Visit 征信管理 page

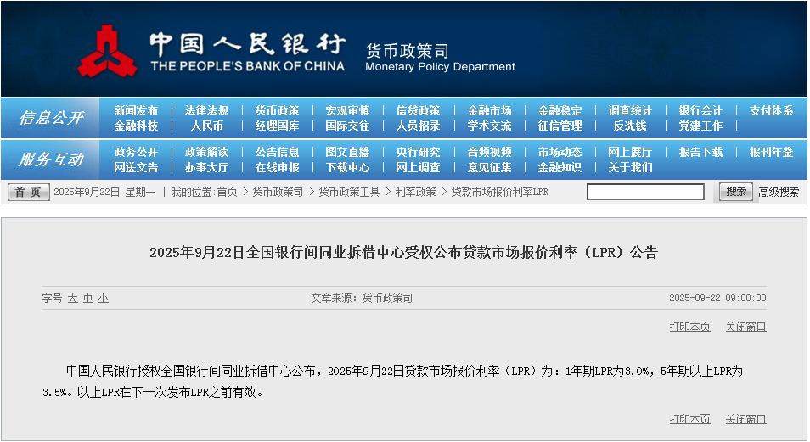560,126
